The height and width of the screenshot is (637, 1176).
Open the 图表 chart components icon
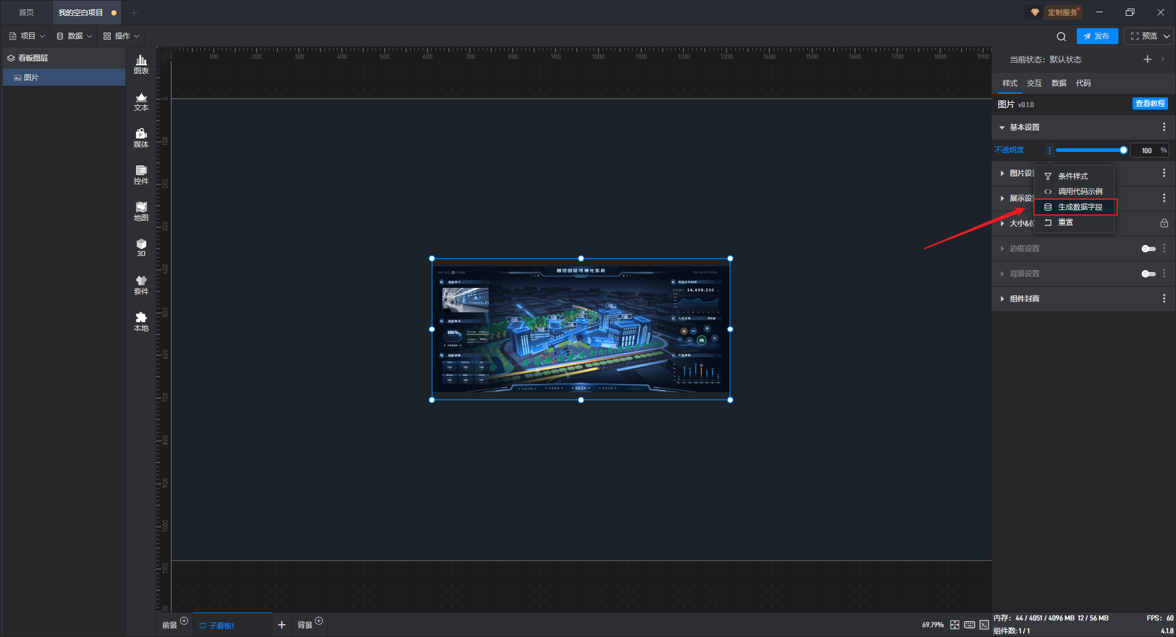[141, 64]
